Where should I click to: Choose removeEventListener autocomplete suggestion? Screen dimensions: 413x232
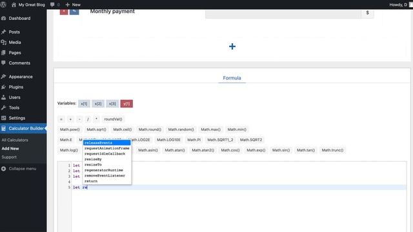(107, 176)
